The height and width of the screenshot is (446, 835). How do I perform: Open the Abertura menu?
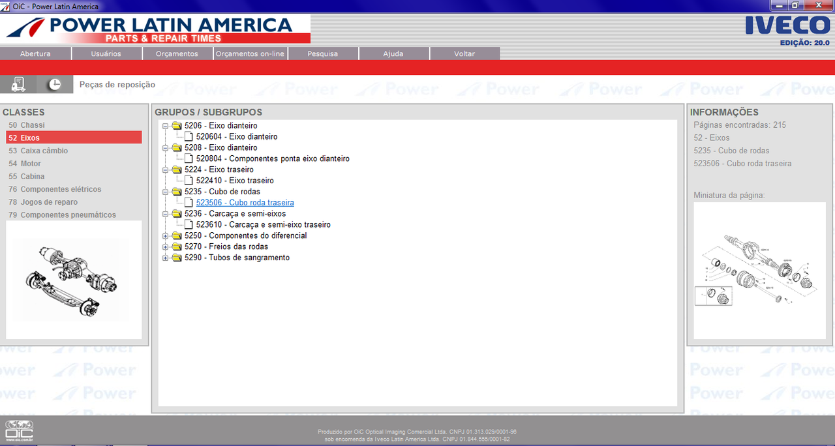[x=35, y=53]
